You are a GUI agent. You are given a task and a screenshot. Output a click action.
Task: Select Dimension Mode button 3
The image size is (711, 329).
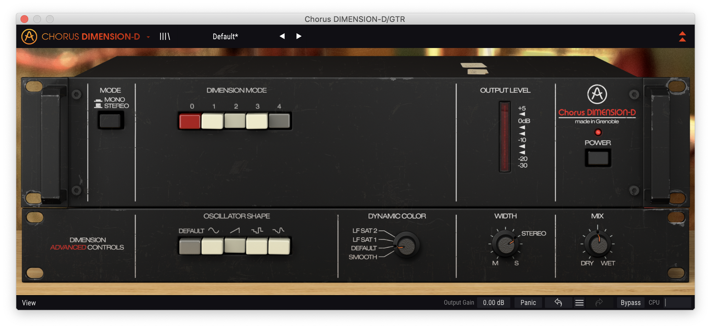coord(257,121)
